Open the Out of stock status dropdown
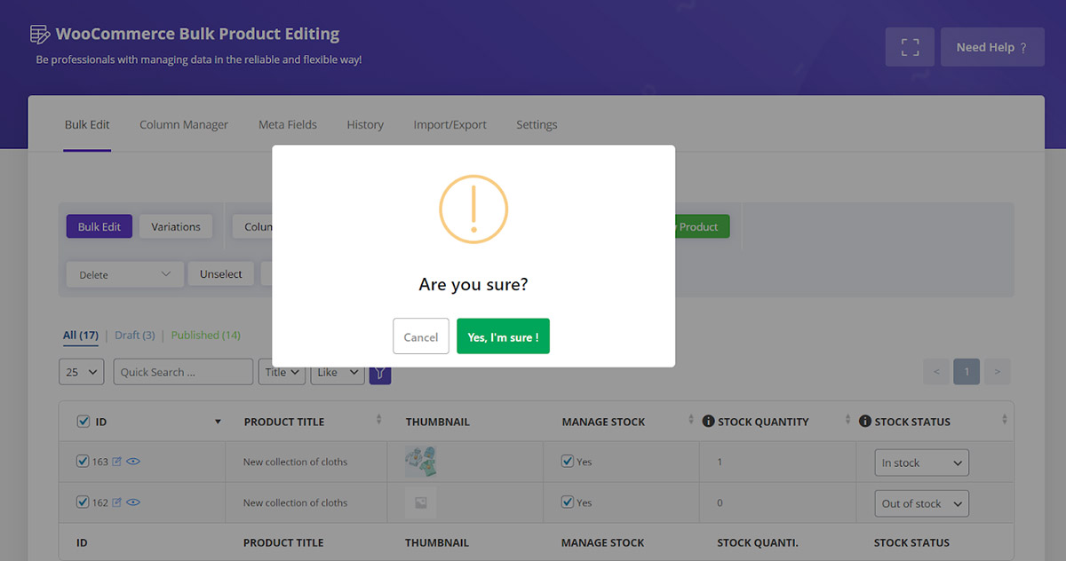 (921, 503)
